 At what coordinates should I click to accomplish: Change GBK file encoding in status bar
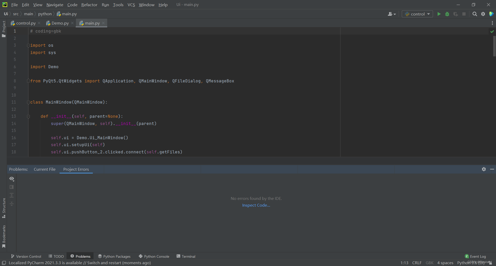(430, 263)
